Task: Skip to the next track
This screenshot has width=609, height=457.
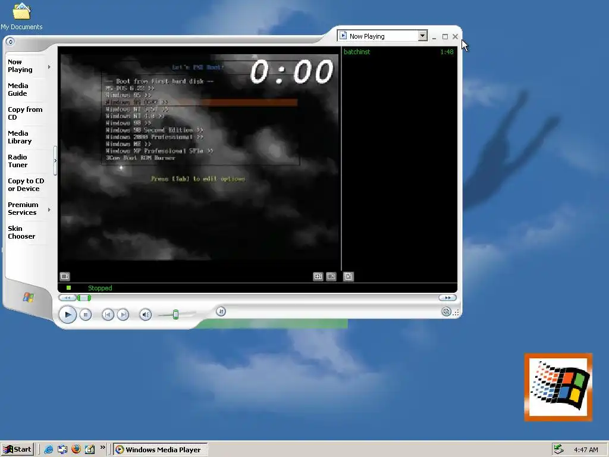Action: (123, 314)
